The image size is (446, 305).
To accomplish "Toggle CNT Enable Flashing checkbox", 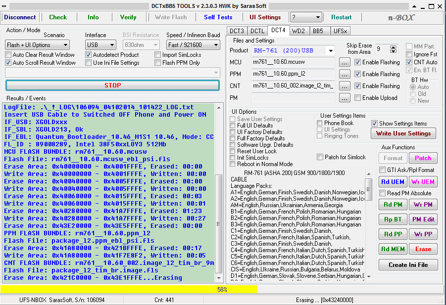I will (x=358, y=86).
